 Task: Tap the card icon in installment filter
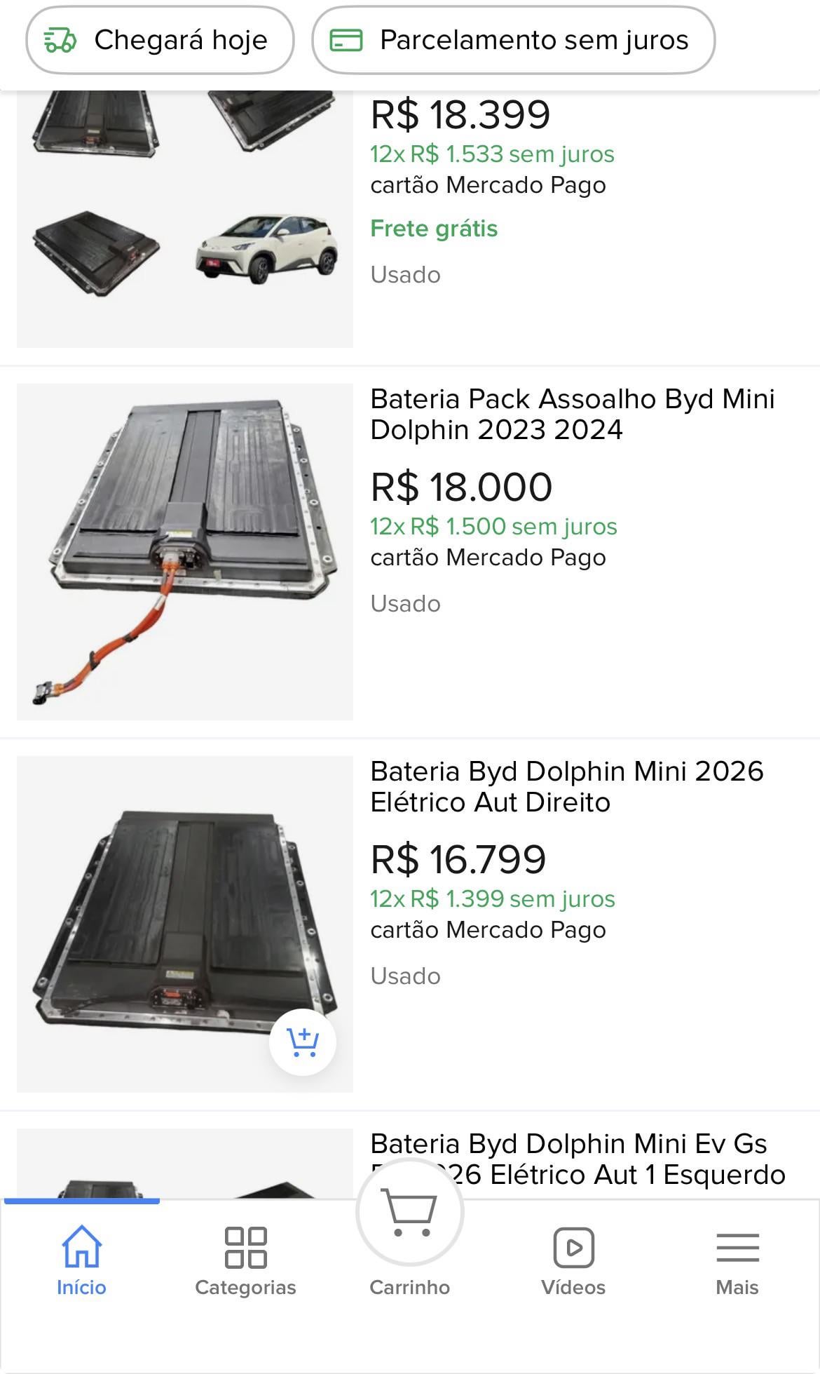pos(346,41)
